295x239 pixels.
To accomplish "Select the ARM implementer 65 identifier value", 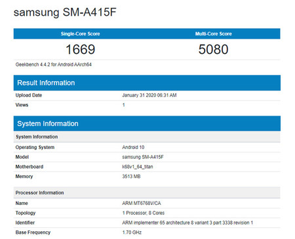I will point(187,223).
